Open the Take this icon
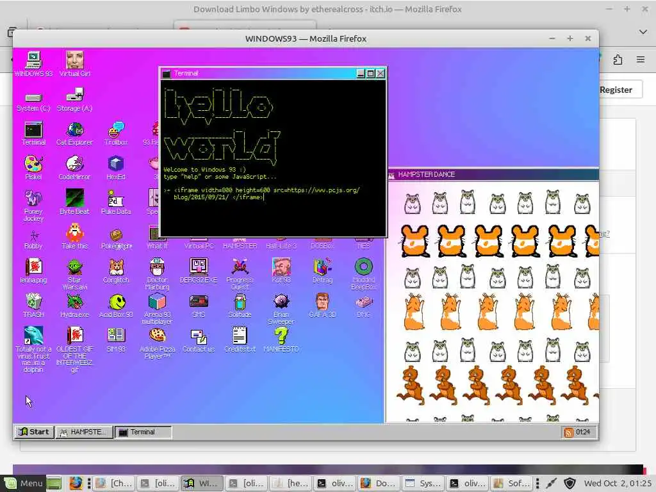Viewport: 656px width, 492px height. [74, 236]
